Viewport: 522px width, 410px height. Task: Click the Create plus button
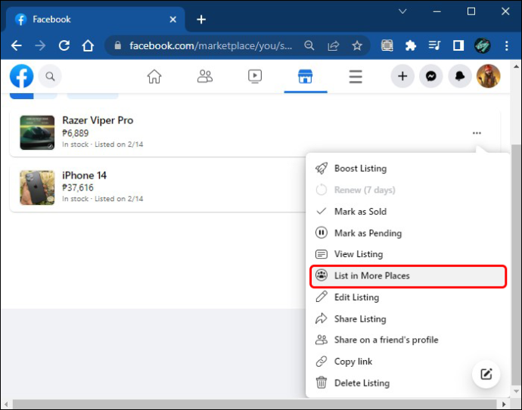[402, 76]
